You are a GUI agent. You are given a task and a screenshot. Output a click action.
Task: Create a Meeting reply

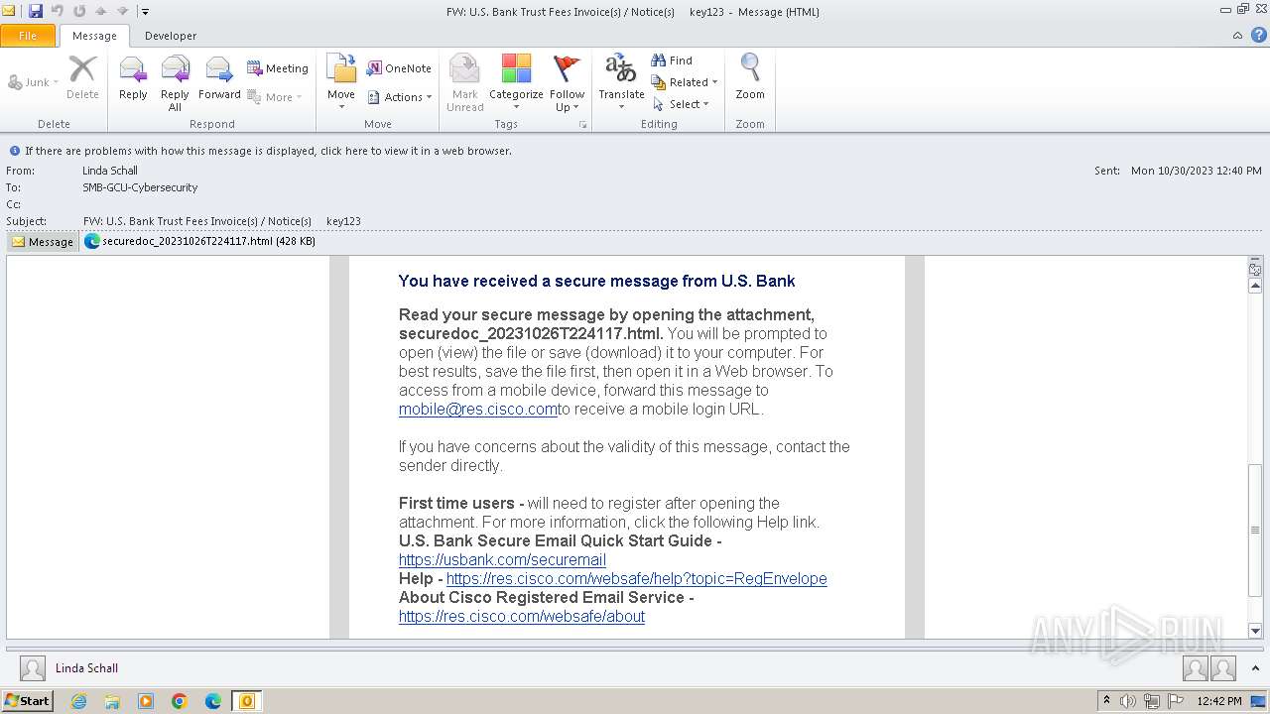(278, 68)
